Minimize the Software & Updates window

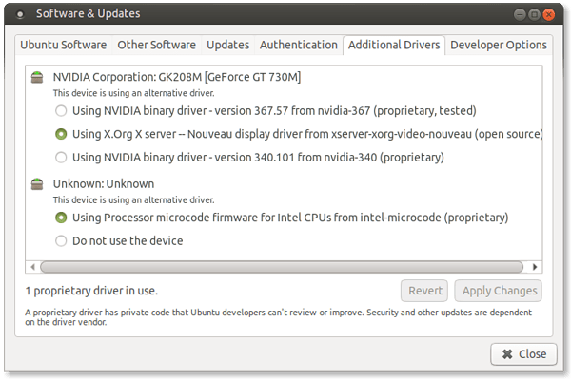point(520,14)
